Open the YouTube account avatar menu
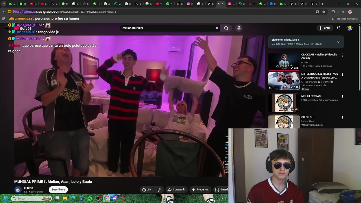 [x=350, y=28]
